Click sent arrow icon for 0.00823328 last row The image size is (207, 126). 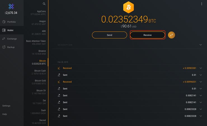pos(59,116)
